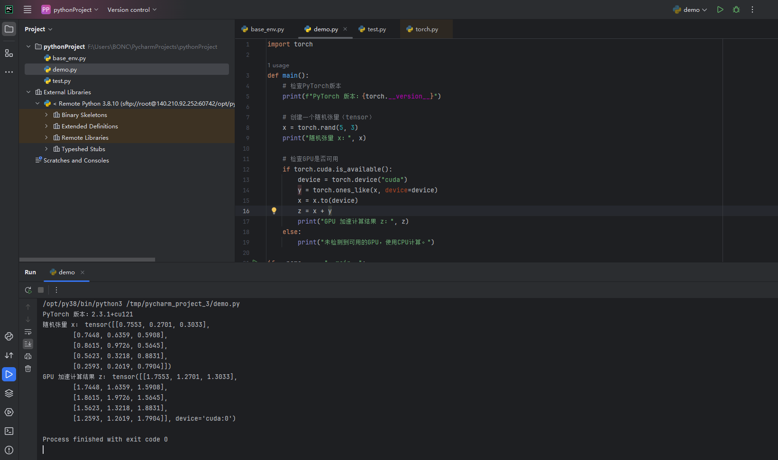Click the lightbulb quick-fix on line 16

pos(274,211)
